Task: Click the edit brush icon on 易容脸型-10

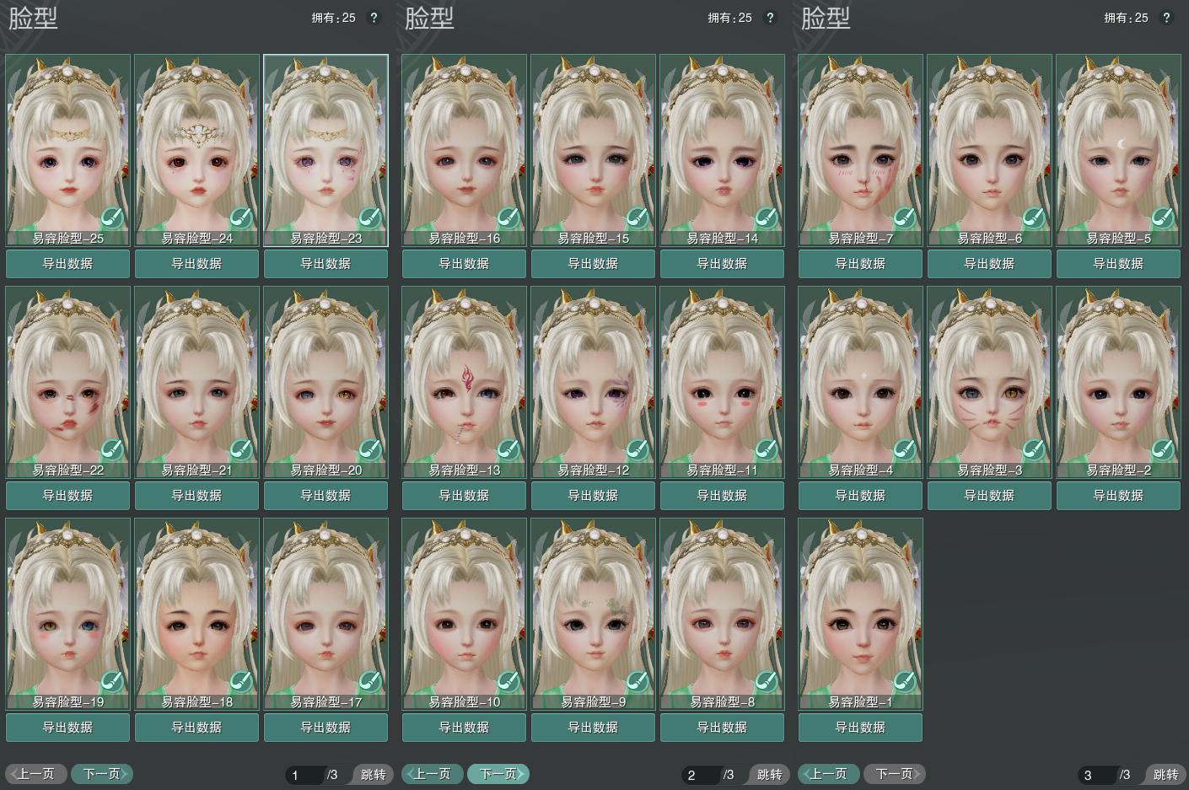Action: tap(508, 682)
